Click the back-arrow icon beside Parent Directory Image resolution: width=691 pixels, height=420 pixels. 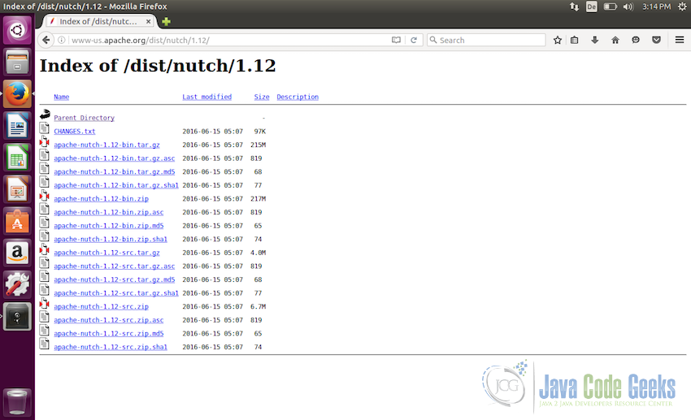pos(45,115)
